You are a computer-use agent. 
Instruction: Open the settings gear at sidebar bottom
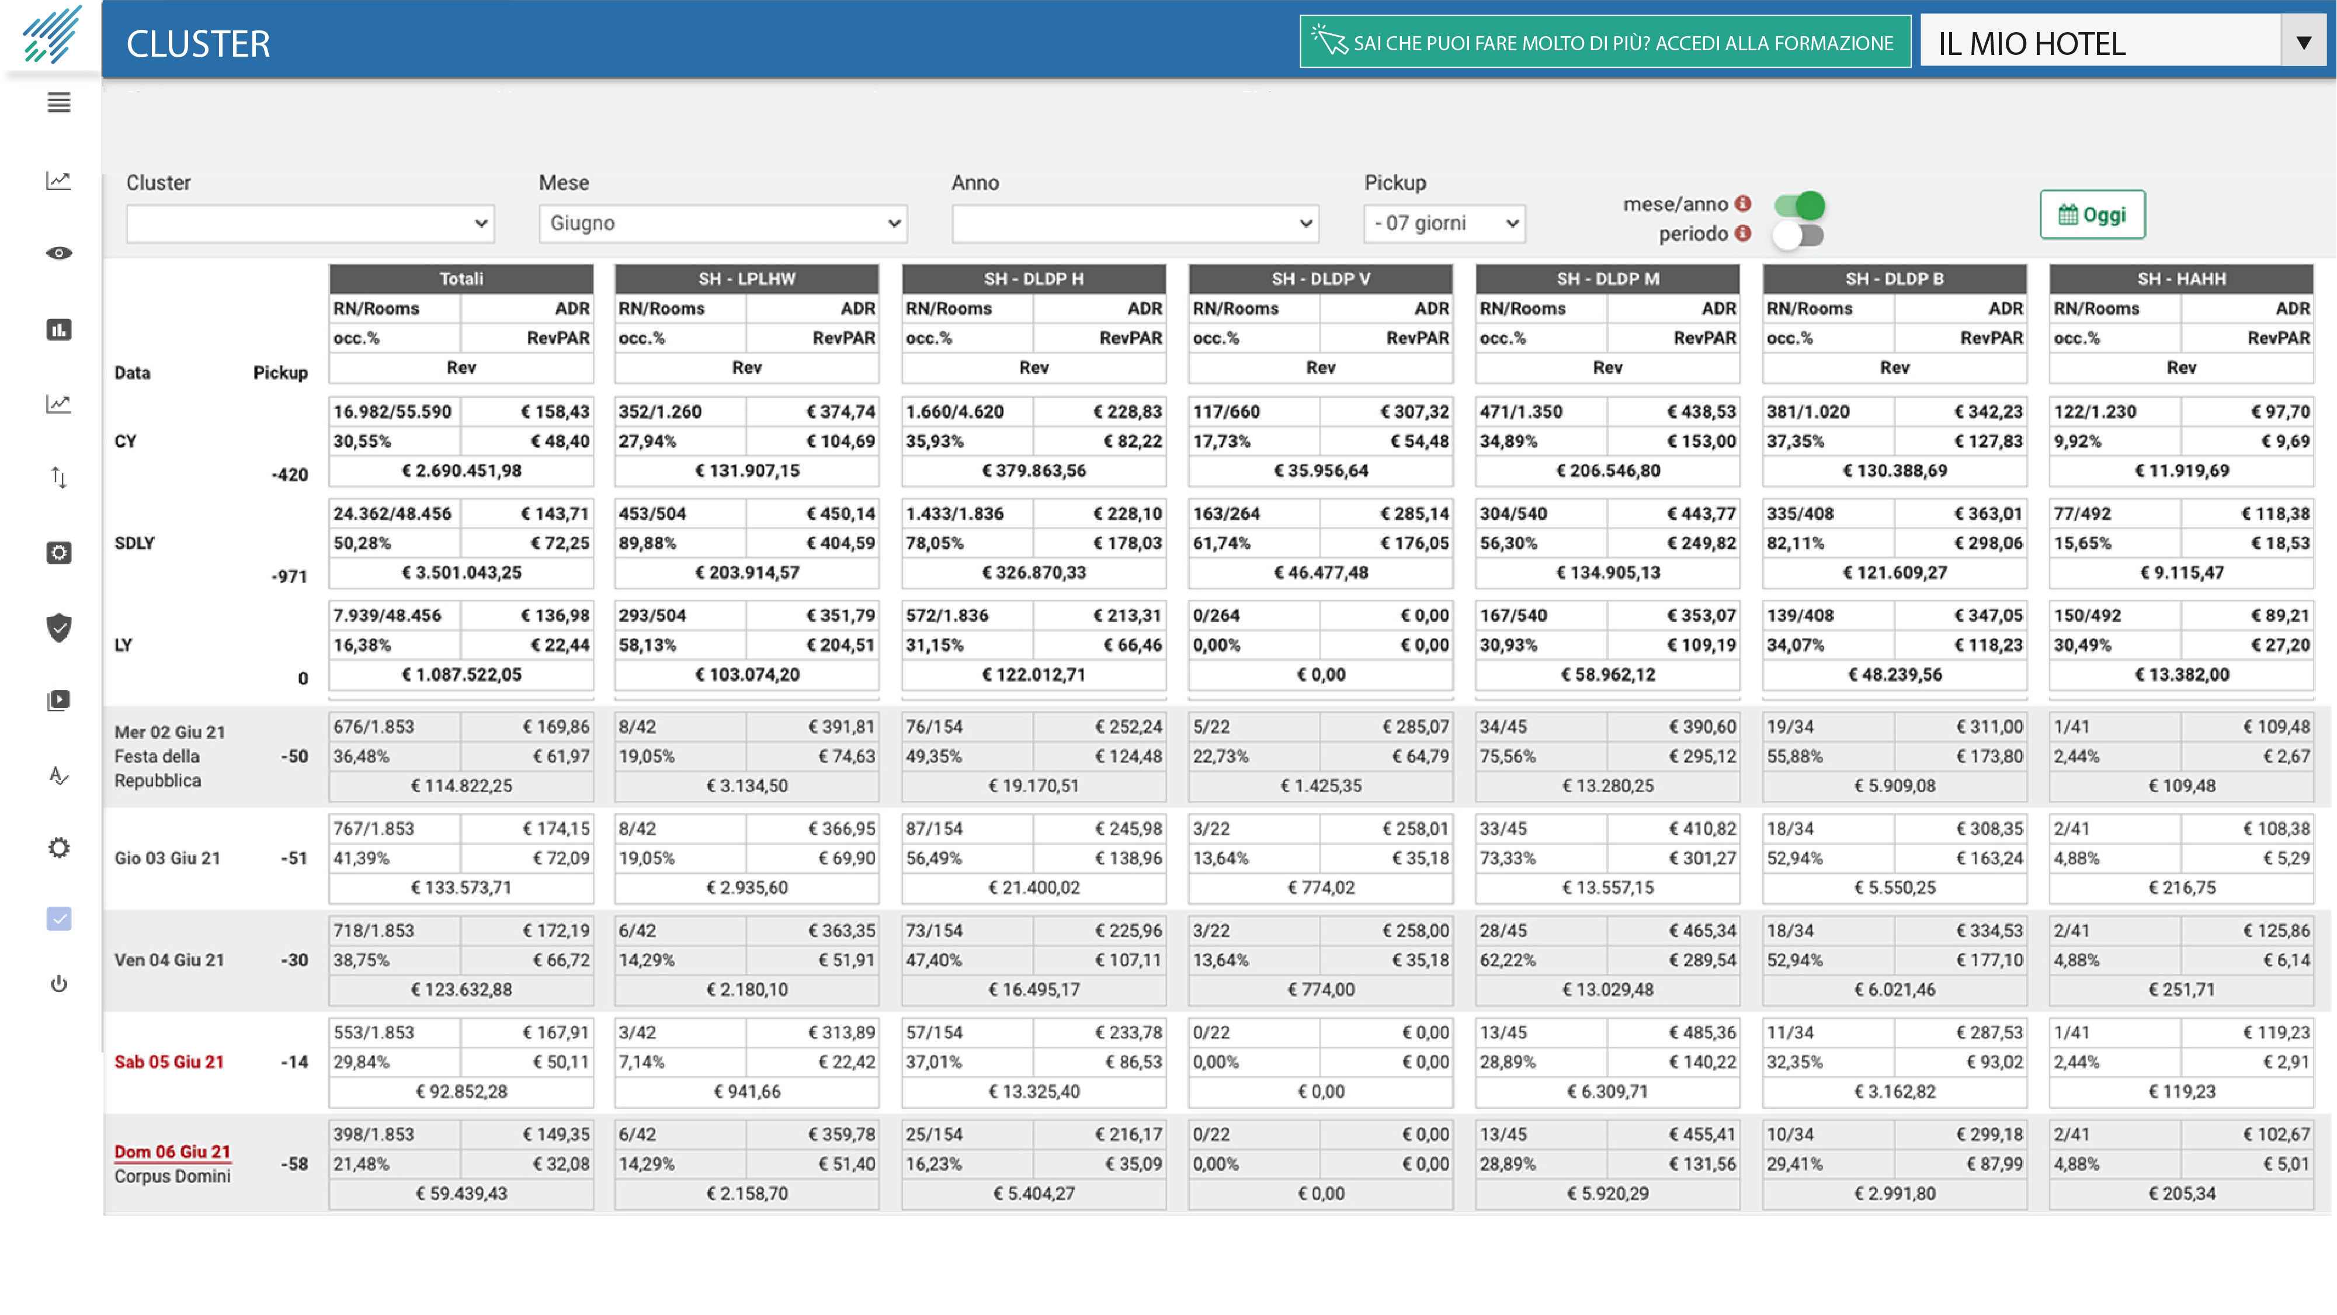click(58, 846)
